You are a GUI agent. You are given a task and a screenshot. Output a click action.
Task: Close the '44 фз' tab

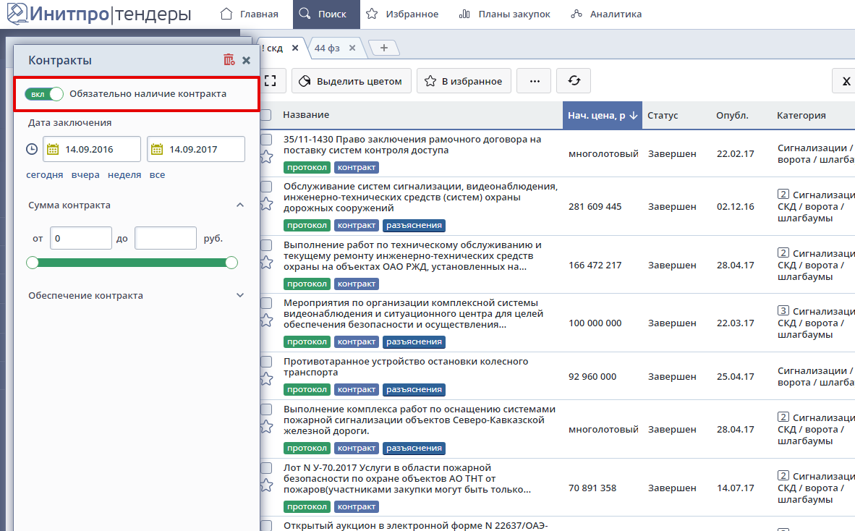352,48
